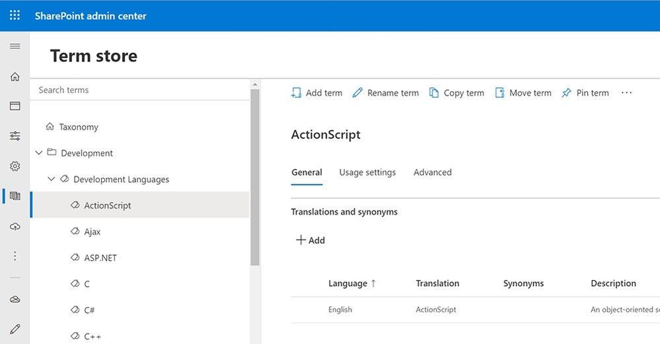Click SharePoint admin center title
This screenshot has height=344, width=660.
pos(91,16)
